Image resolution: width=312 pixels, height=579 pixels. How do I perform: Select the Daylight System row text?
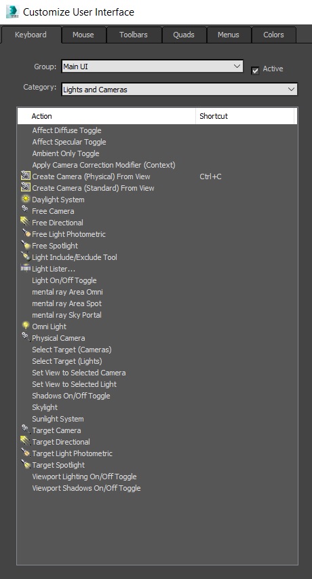click(x=58, y=200)
